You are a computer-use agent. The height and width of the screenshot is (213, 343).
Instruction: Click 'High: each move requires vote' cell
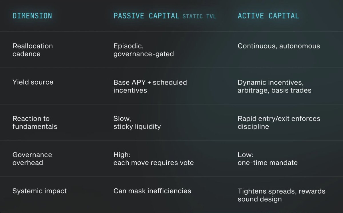153,159
